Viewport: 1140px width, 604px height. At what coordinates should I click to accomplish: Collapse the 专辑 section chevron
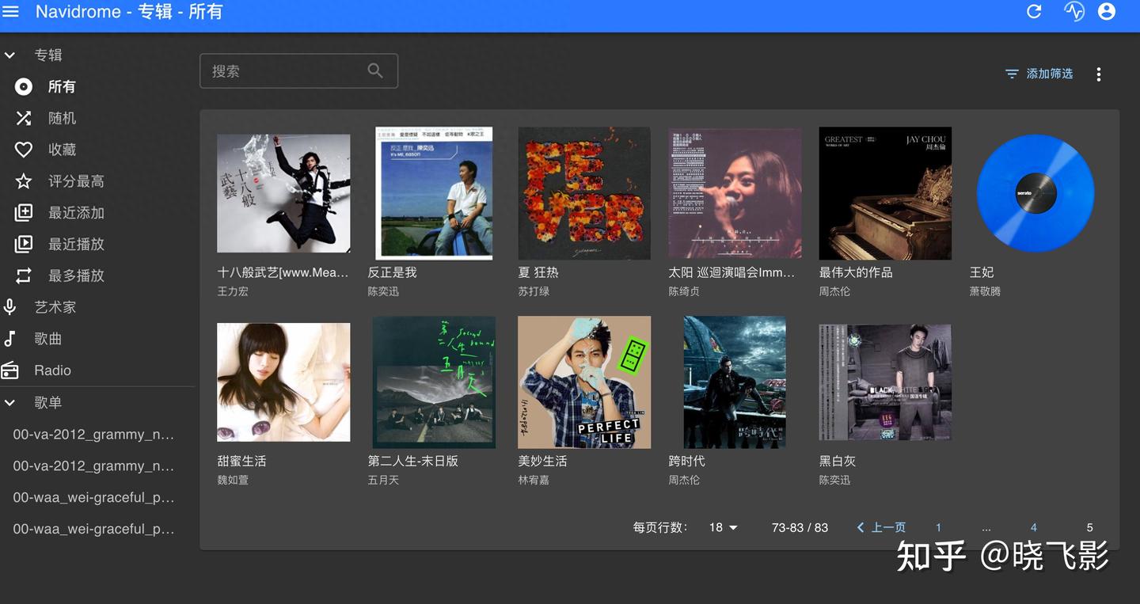(x=9, y=55)
